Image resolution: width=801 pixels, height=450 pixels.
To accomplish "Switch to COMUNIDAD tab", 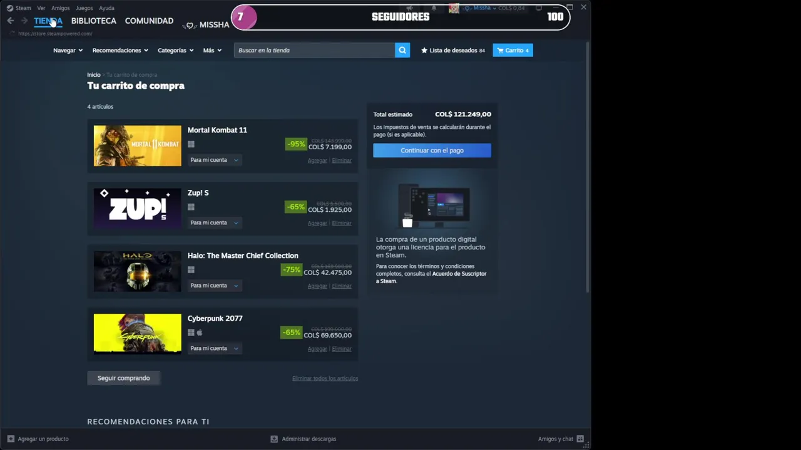I will click(149, 21).
